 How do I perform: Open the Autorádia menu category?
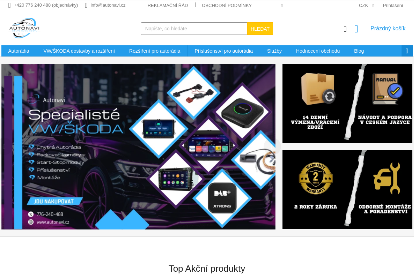tap(19, 51)
